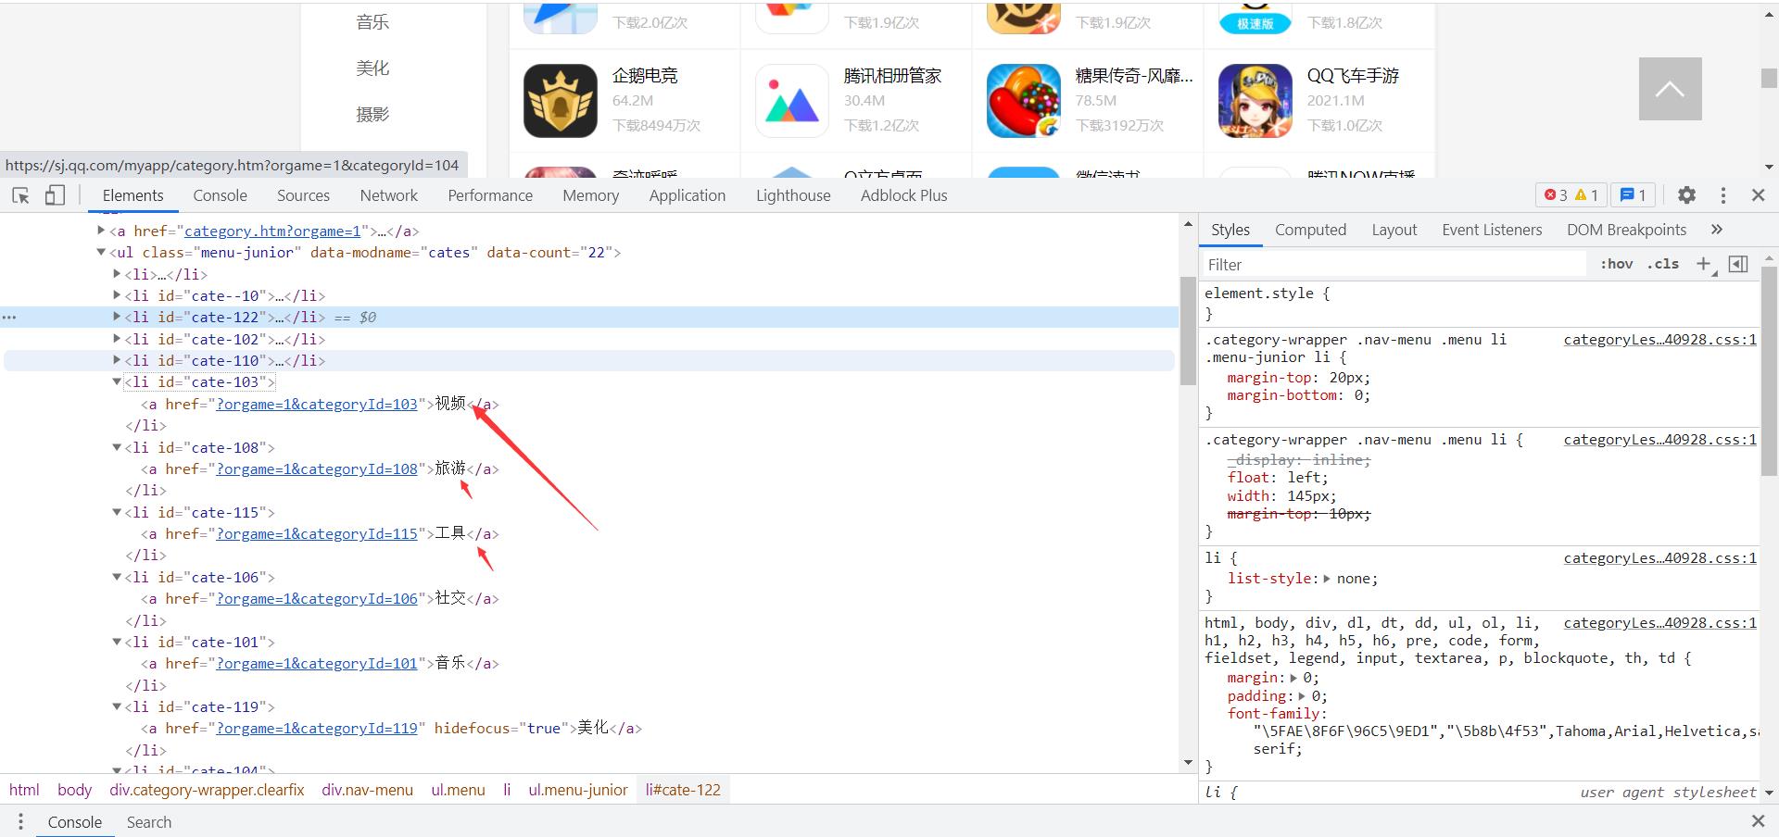Expand the cate-102 li node
The width and height of the screenshot is (1779, 837).
[117, 339]
